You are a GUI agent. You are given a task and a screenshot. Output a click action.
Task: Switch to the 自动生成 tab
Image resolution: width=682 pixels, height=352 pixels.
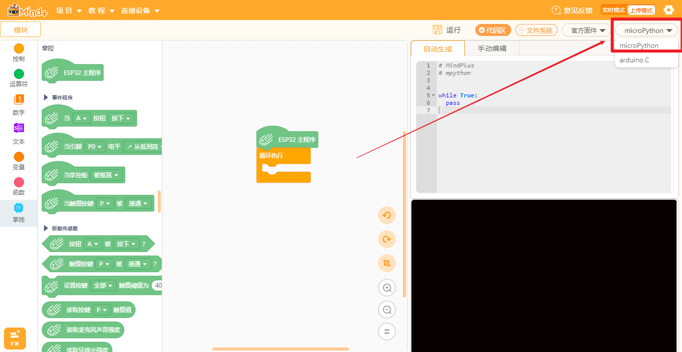tap(437, 48)
